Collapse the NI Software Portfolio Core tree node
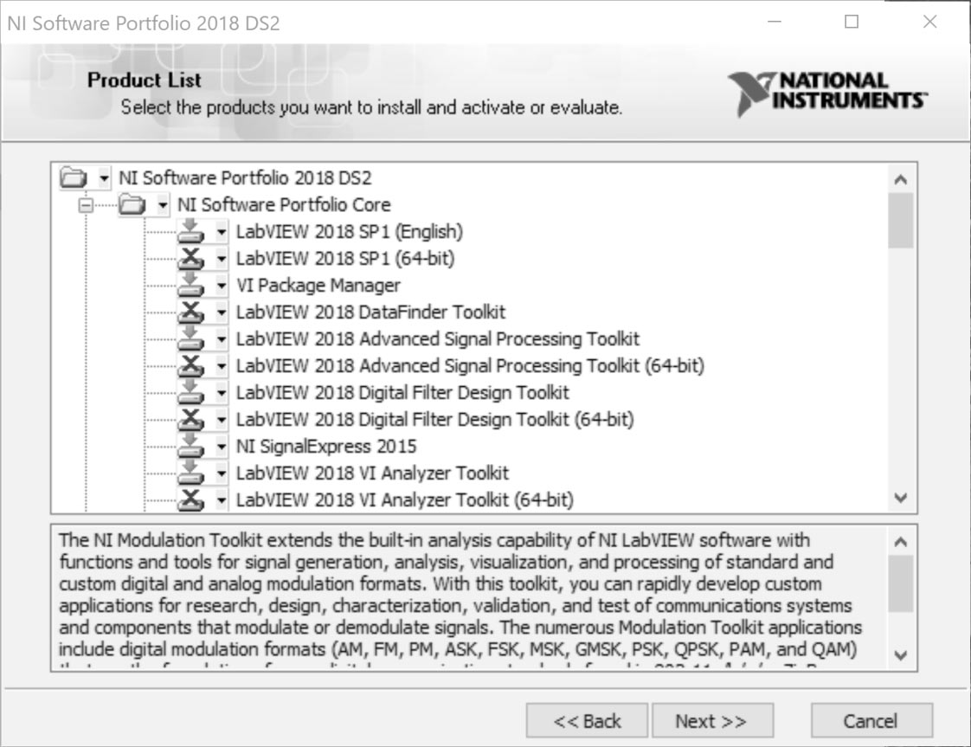Screen dimensions: 971x747 [x=86, y=205]
